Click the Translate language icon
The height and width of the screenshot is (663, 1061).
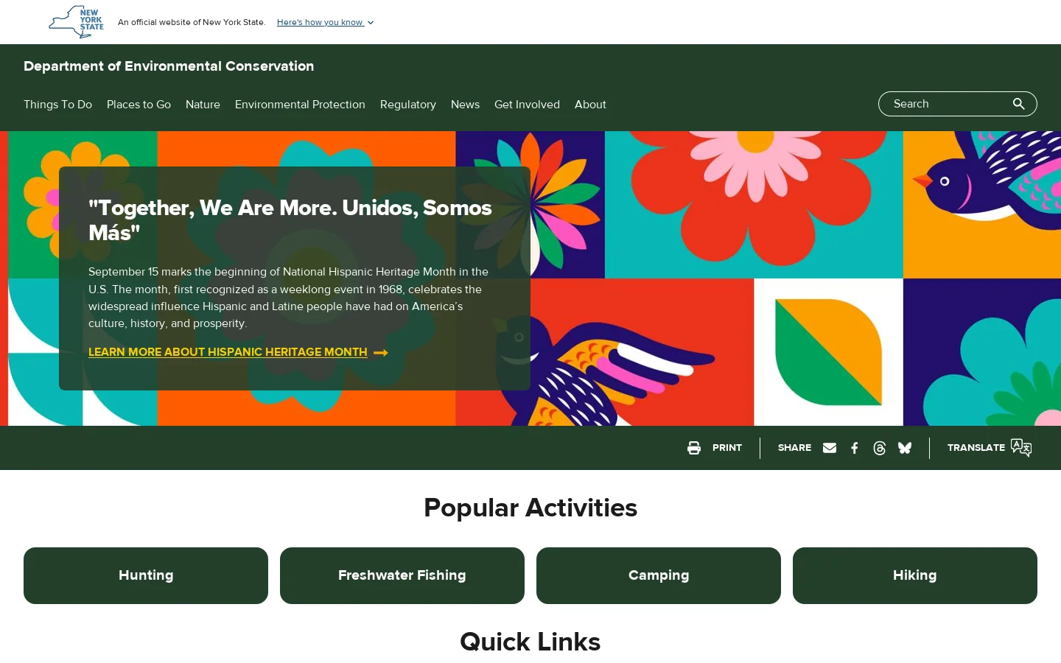click(x=1021, y=448)
